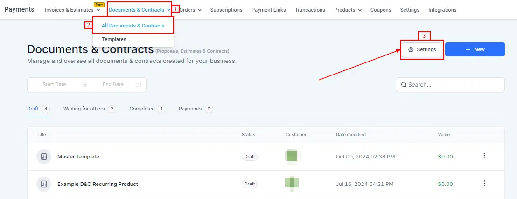Open Transactions page
This screenshot has width=517, height=199.
point(310,10)
